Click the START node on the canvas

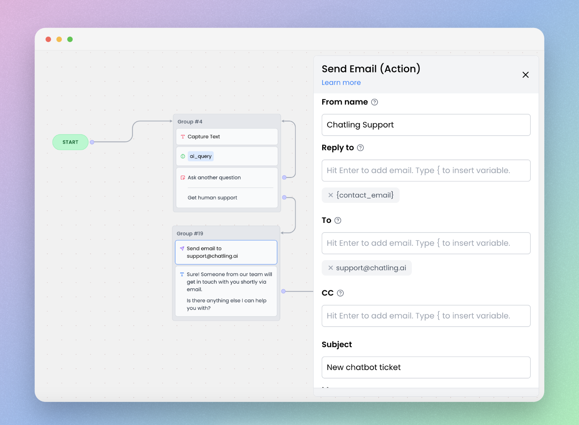(x=70, y=142)
